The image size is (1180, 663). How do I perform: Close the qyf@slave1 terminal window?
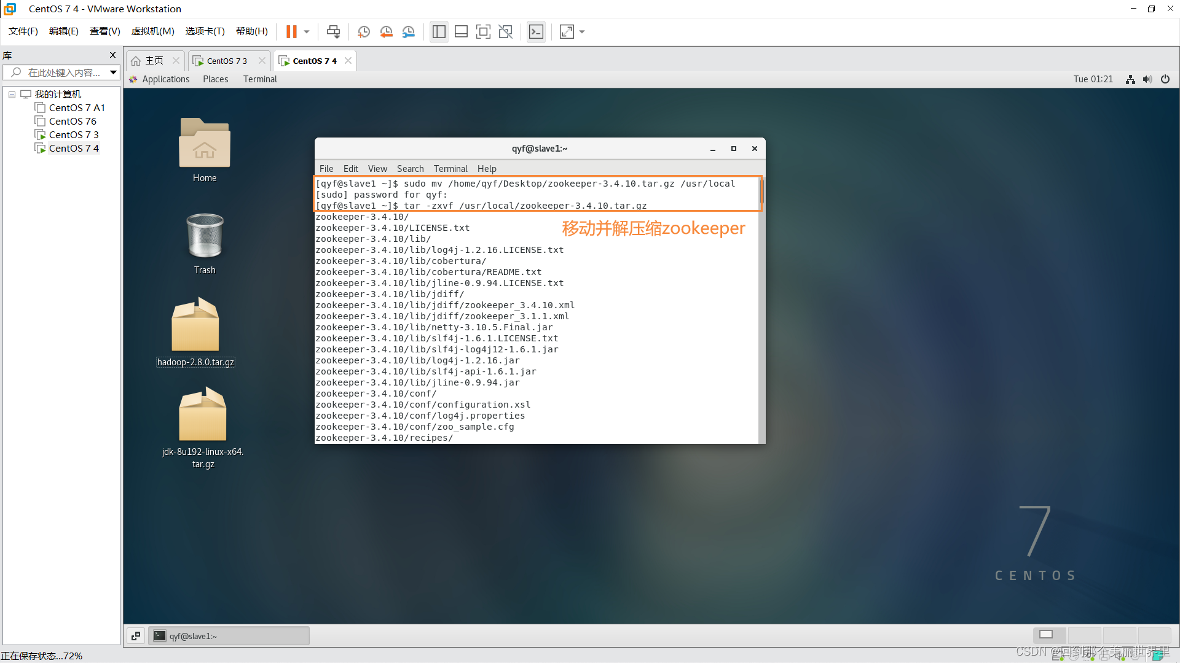755,149
